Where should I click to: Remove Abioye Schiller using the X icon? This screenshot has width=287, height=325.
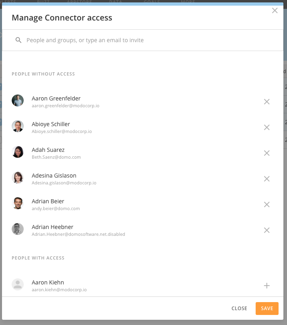266,127
